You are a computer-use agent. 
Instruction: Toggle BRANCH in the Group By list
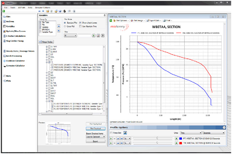click(40, 29)
